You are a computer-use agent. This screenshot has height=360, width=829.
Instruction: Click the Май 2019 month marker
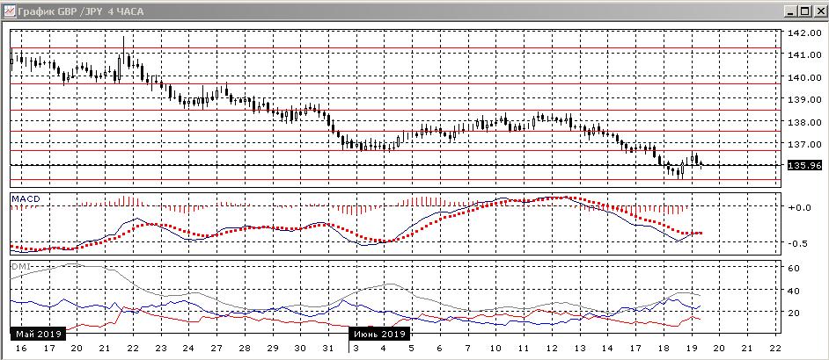pyautogui.click(x=38, y=335)
